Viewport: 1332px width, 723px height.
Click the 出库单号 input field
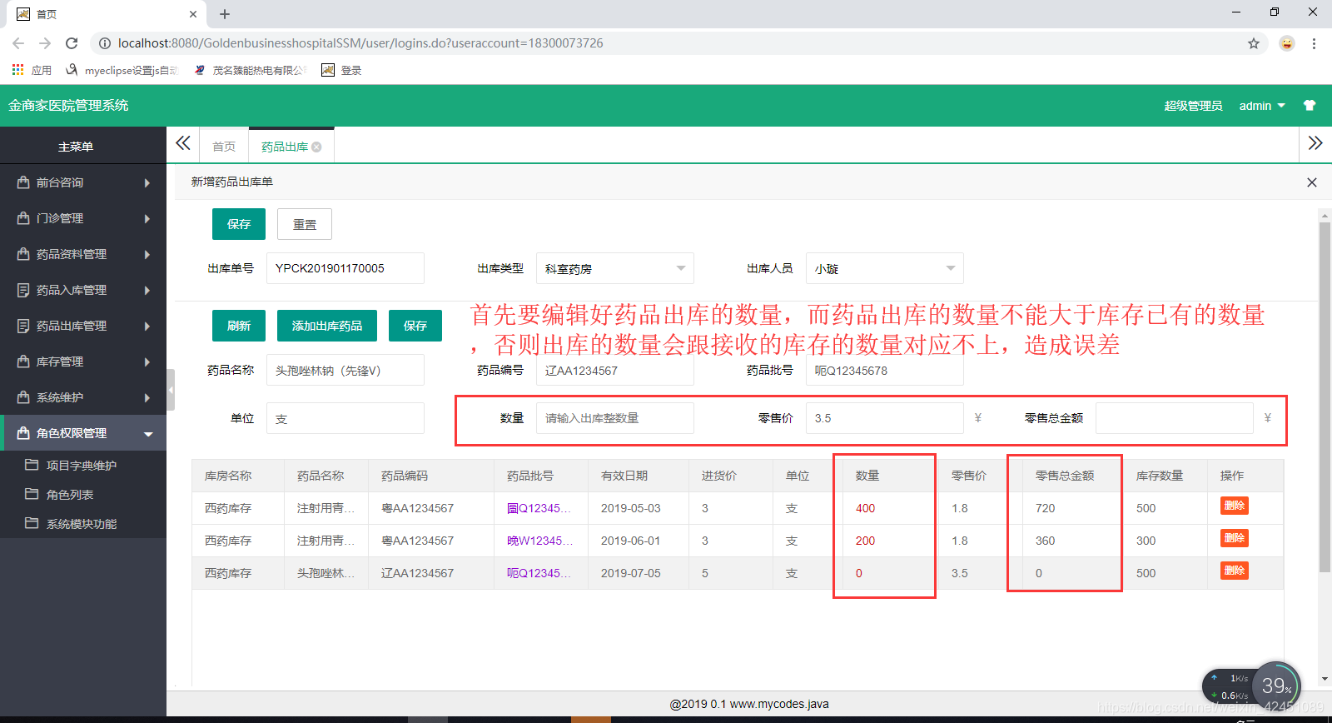click(345, 268)
